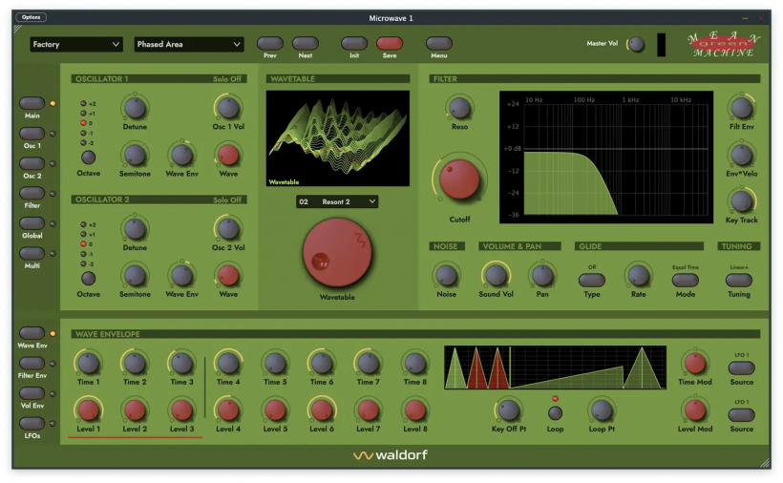Click the wave envelope graph display
This screenshot has width=783, height=483.
click(555, 367)
